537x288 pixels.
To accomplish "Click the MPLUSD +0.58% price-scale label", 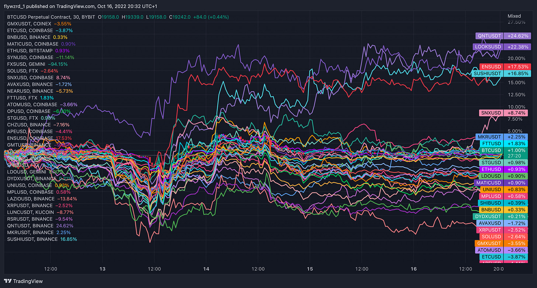I will [x=503, y=196].
